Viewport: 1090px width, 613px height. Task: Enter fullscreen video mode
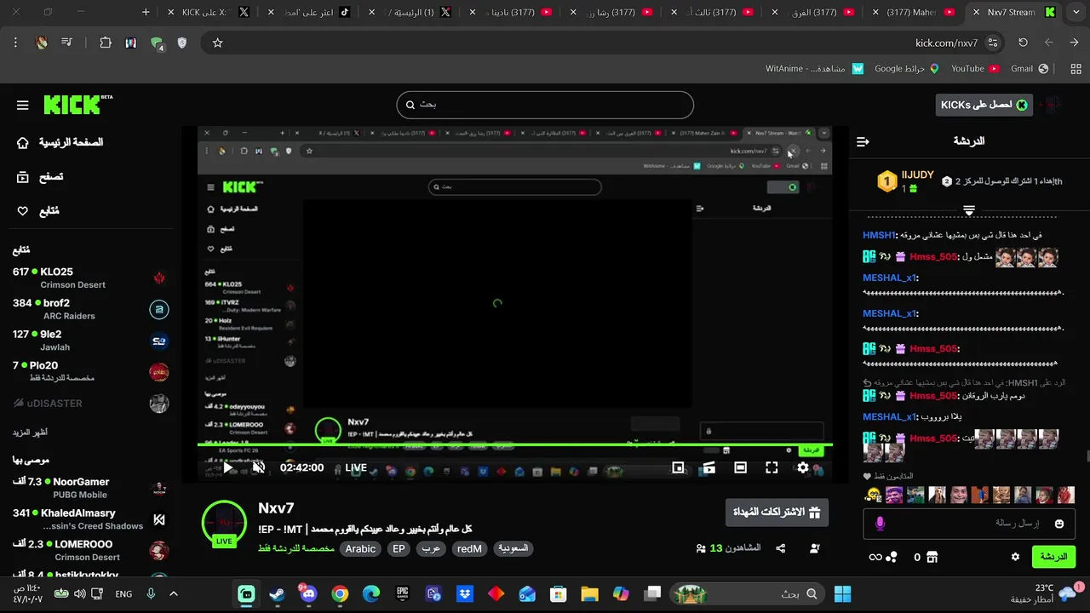tap(772, 467)
